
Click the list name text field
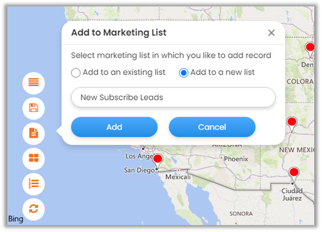coord(173,98)
